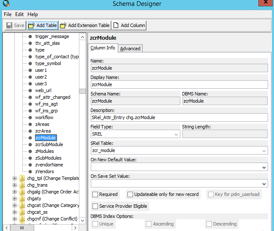
Task: Click the gear icon beside zcrArea
Action: click(30, 131)
